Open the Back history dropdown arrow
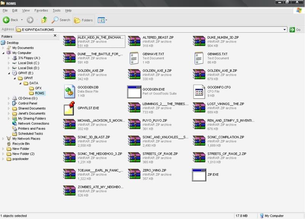This screenshot has width=305, height=219. pyautogui.click(x=22, y=20)
